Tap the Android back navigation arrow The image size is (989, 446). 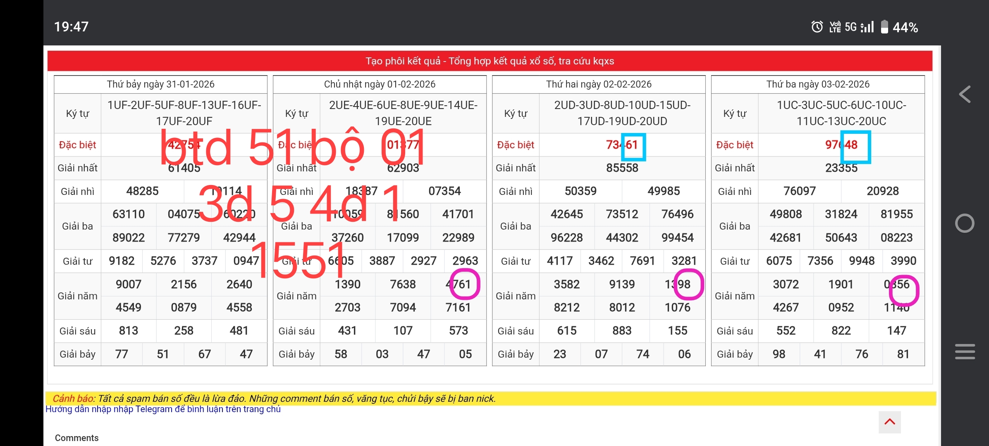(x=965, y=95)
